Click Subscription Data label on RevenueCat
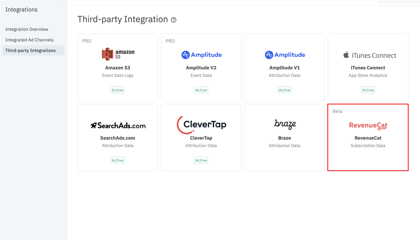 368,146
